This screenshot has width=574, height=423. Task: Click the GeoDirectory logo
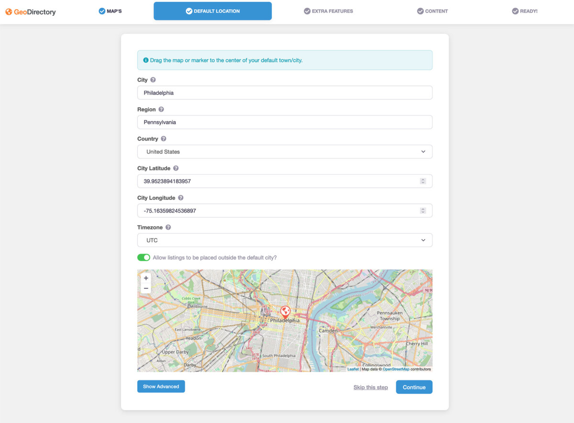point(30,11)
